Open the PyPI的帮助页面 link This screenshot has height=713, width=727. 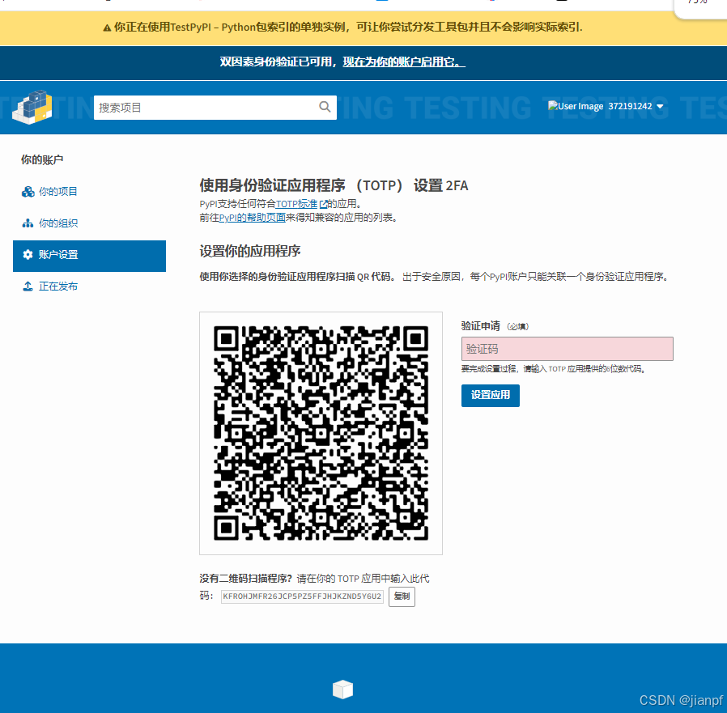click(x=252, y=218)
